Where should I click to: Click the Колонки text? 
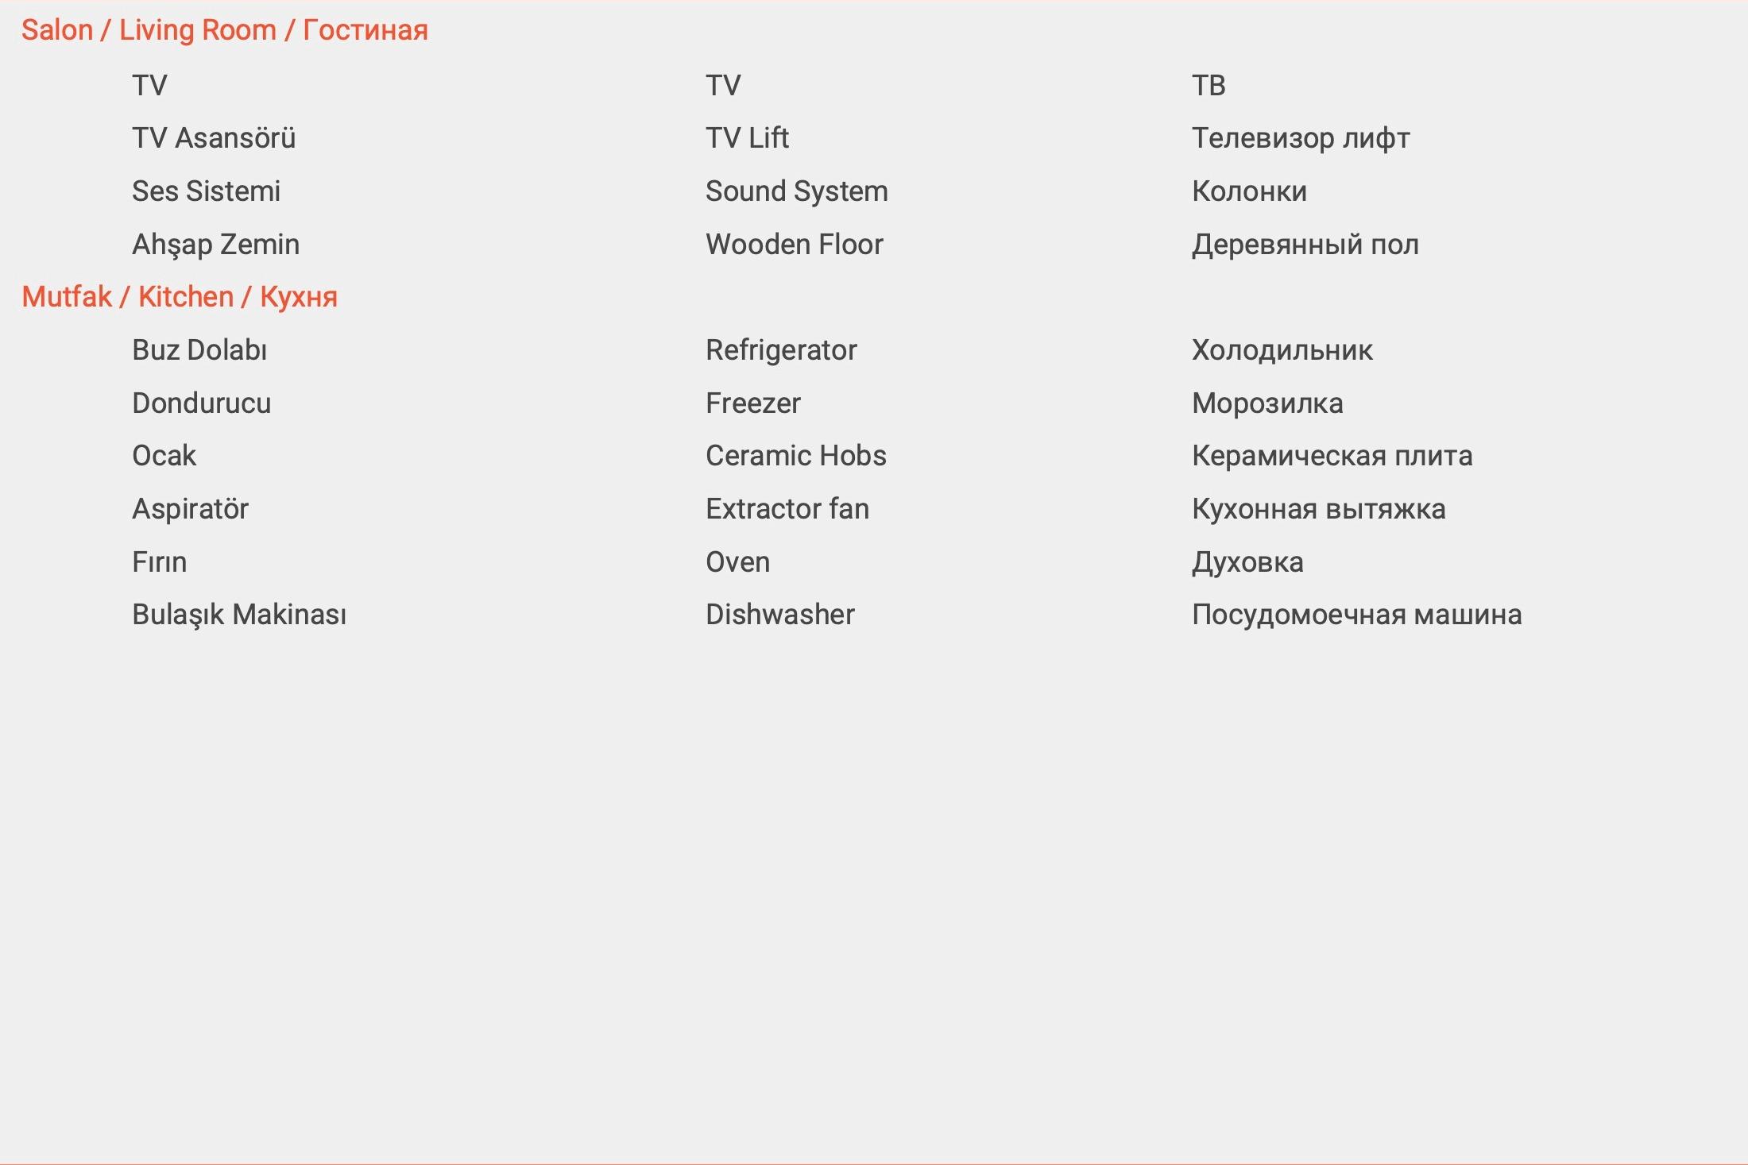1249,191
